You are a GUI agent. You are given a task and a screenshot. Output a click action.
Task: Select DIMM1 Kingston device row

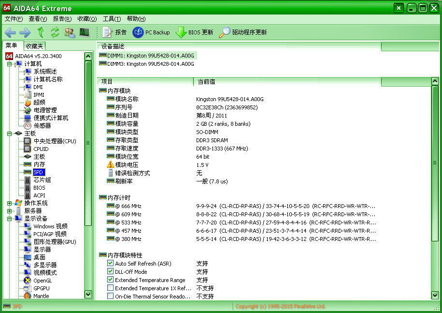point(147,56)
